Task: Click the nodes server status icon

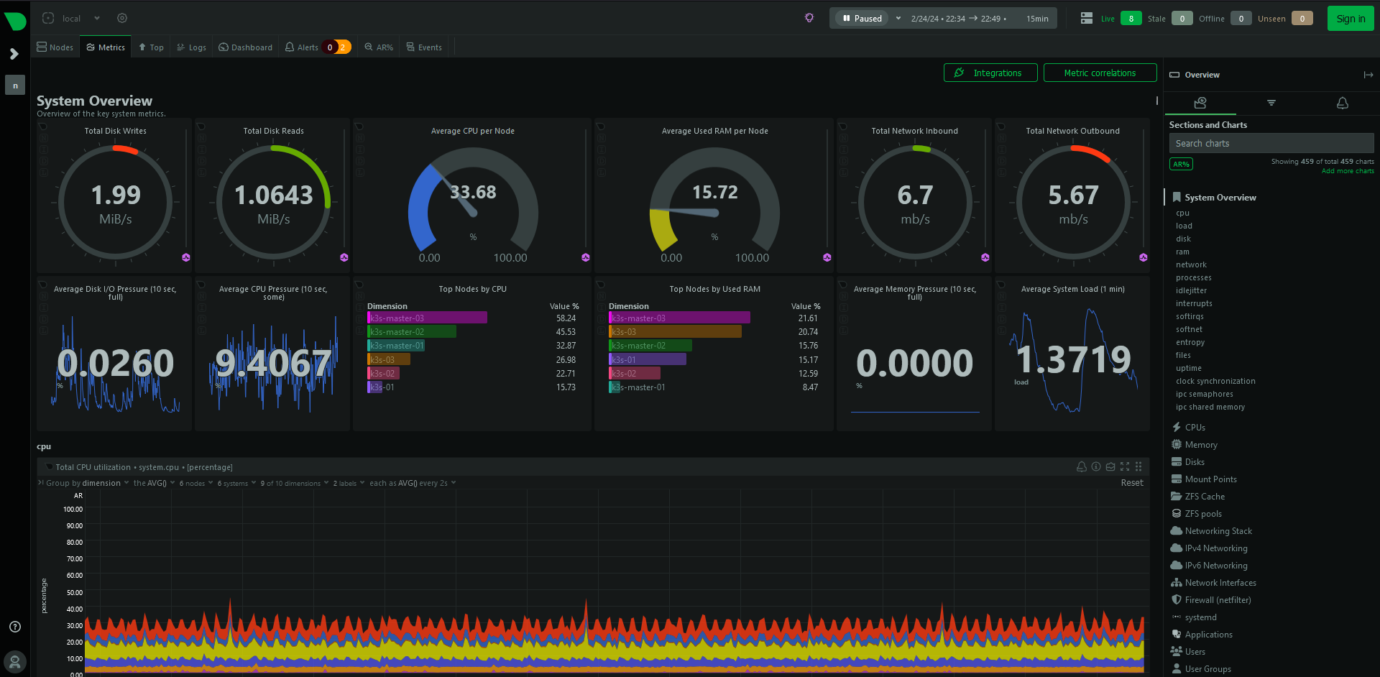Action: point(1087,19)
